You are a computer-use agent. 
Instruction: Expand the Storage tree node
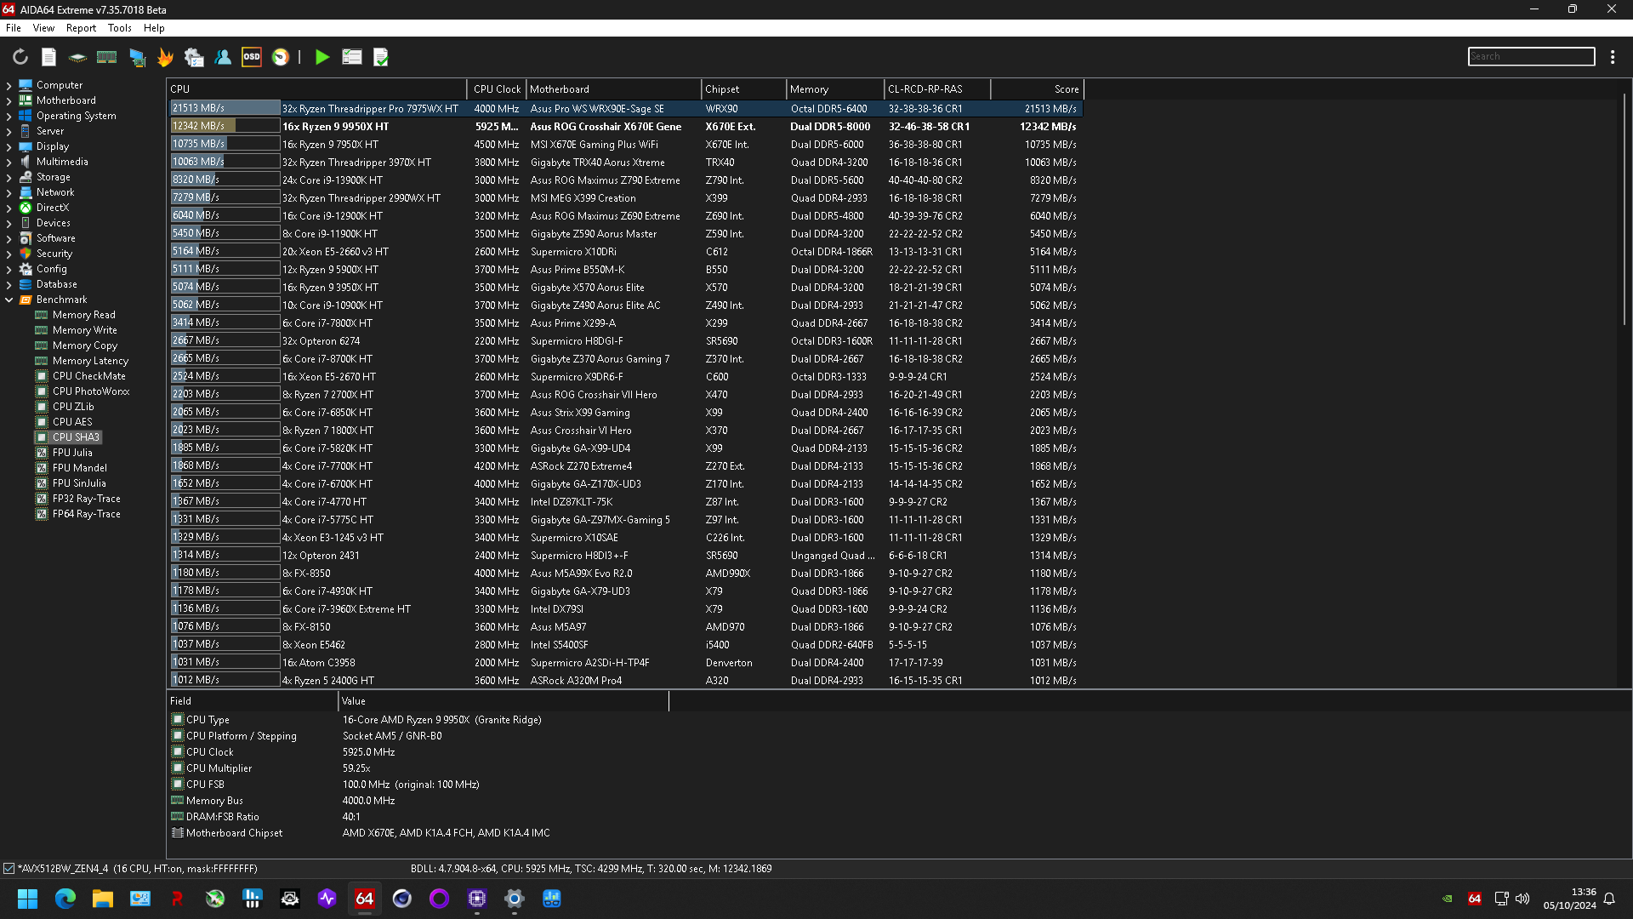(x=9, y=177)
